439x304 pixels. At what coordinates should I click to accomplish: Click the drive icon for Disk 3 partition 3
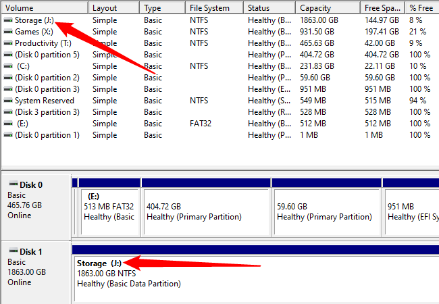point(8,112)
